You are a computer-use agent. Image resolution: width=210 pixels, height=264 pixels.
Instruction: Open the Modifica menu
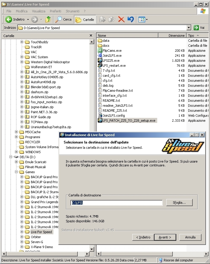tap(21, 11)
